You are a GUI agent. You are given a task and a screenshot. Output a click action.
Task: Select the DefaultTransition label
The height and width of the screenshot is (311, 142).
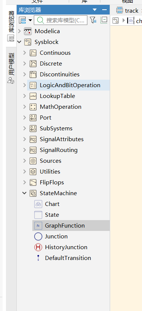[x=68, y=258]
